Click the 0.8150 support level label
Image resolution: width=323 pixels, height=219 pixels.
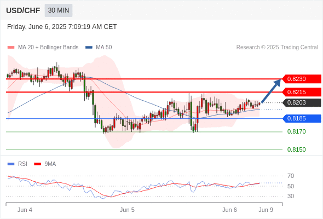(x=296, y=149)
